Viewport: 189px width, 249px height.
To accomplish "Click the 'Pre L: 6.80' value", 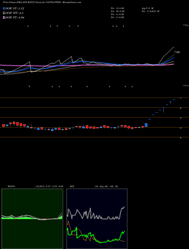I will coord(118,14).
